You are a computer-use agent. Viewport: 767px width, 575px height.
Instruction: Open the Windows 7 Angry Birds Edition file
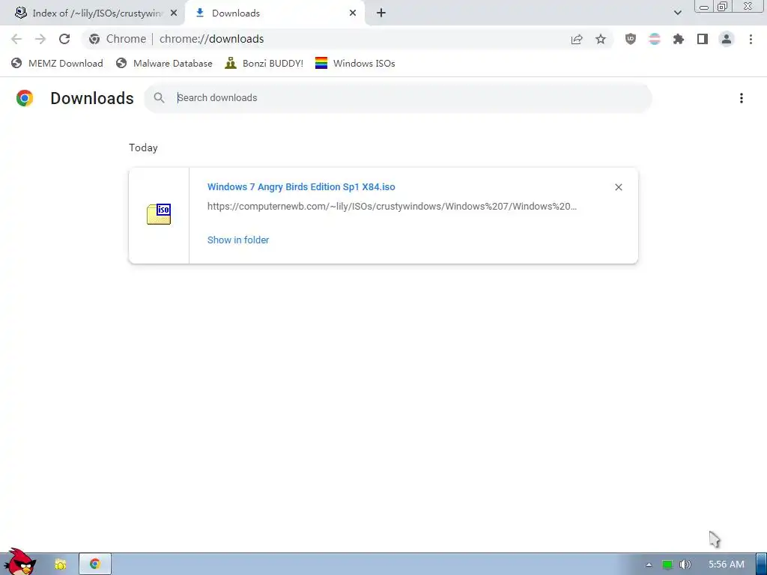(301, 186)
